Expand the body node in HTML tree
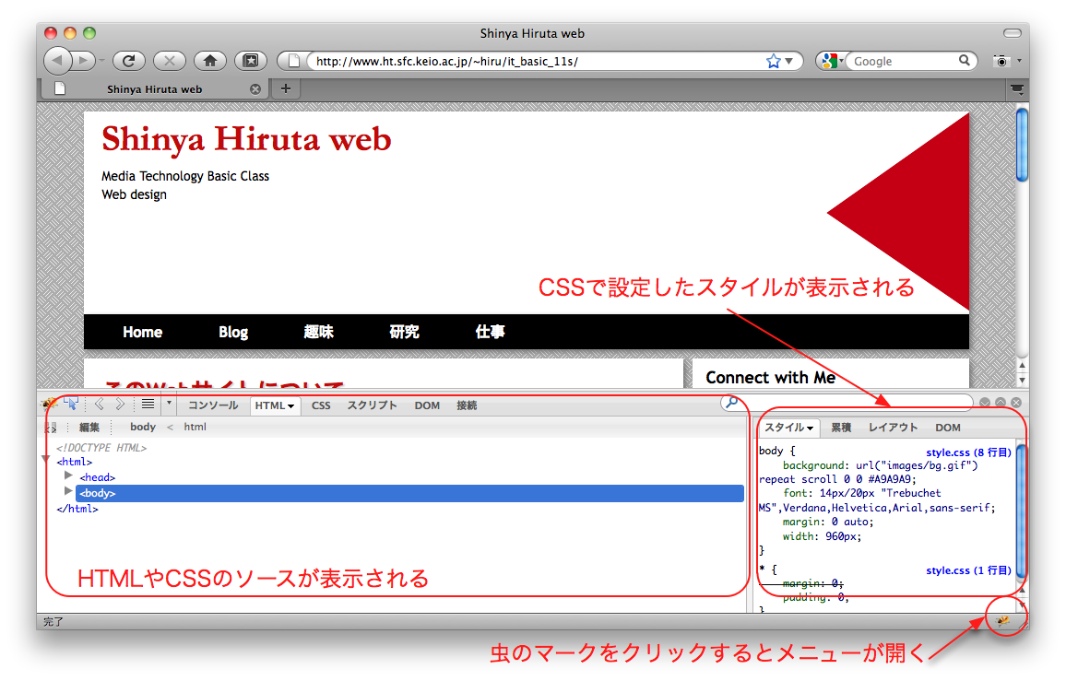1066x681 pixels. [68, 491]
